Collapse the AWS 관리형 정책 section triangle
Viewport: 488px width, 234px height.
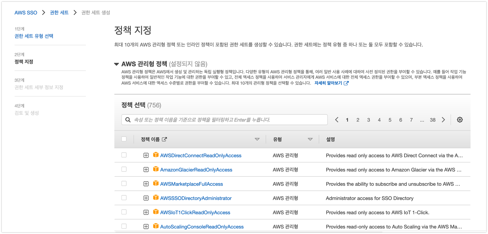pyautogui.click(x=116, y=64)
